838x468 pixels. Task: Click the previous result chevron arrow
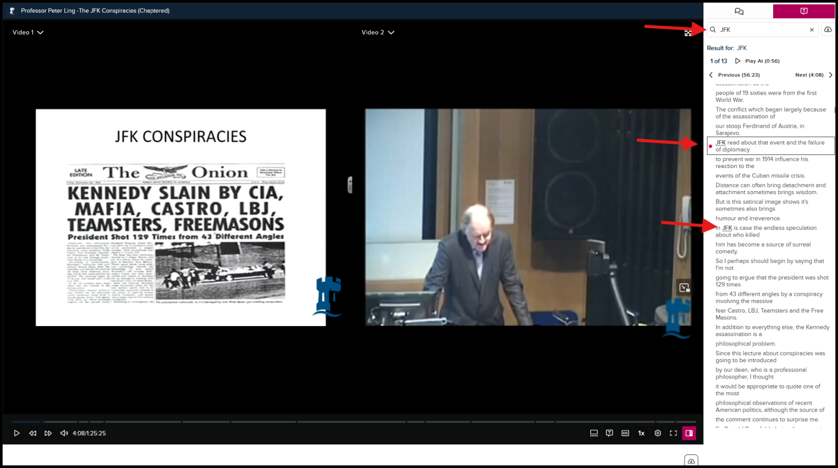[711, 75]
